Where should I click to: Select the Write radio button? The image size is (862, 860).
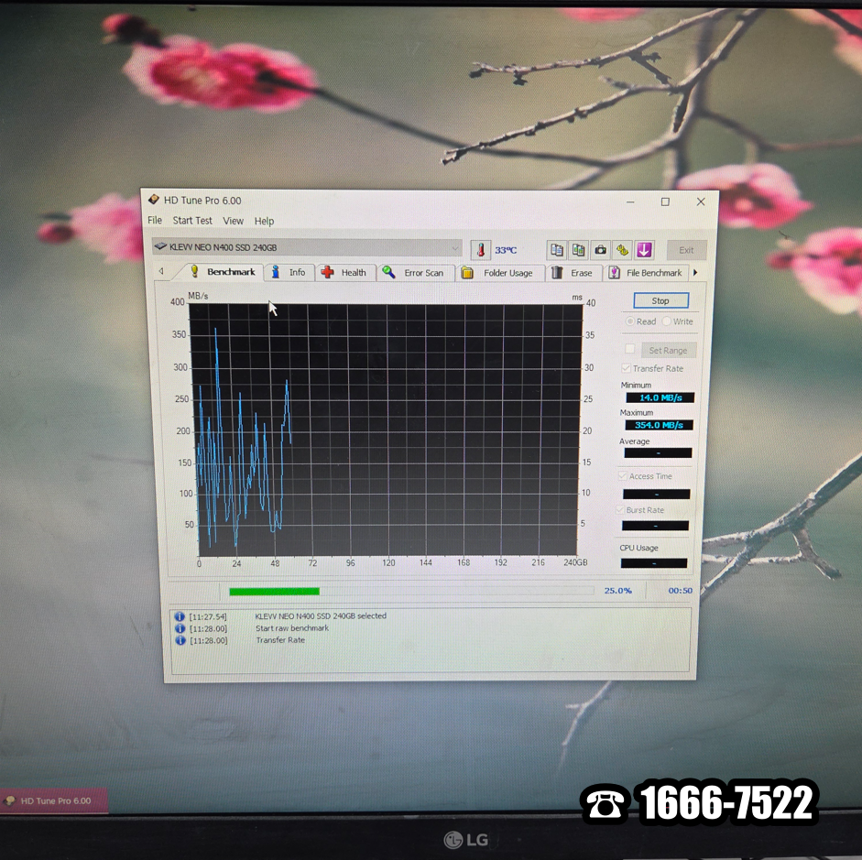pos(666,321)
